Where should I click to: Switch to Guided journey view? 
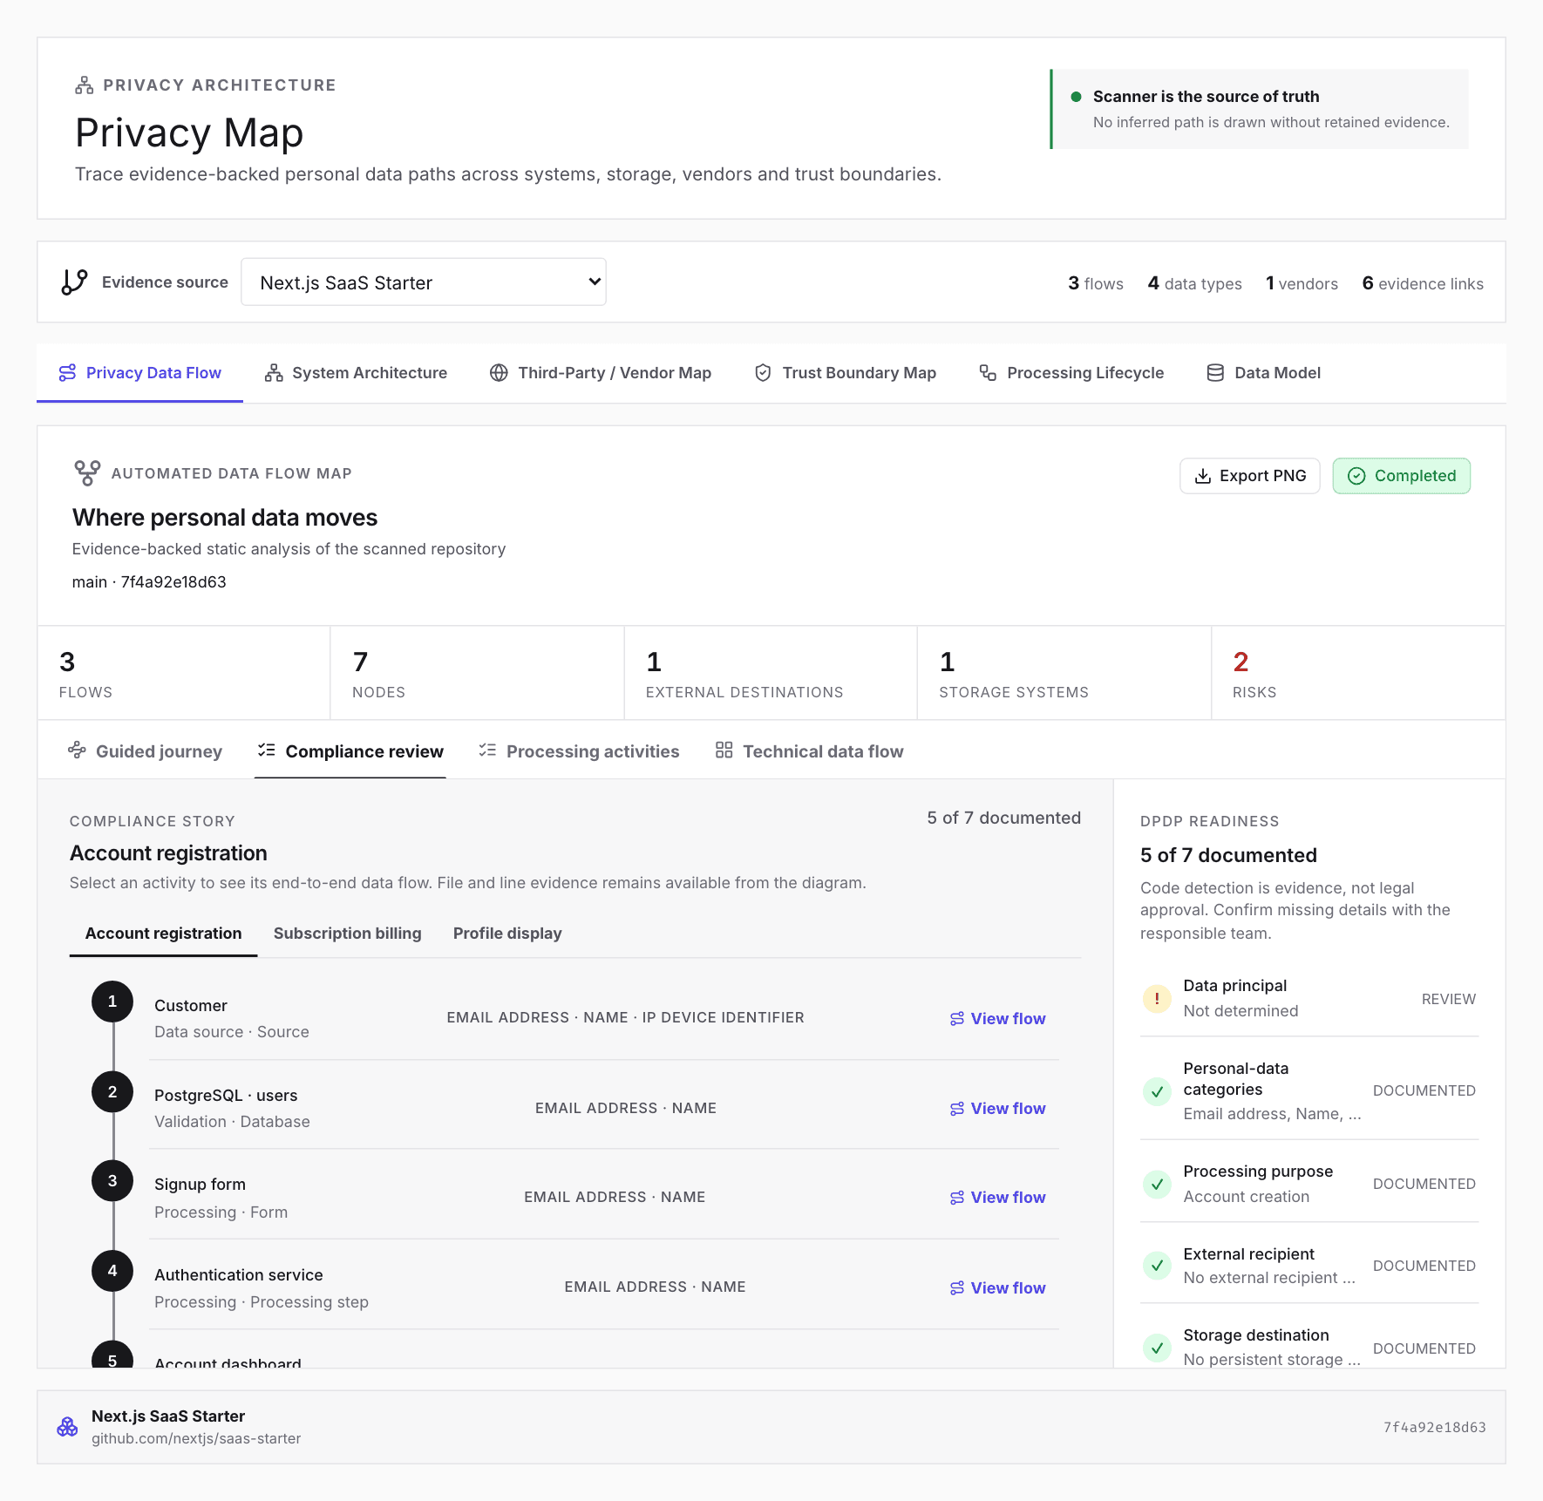pyautogui.click(x=146, y=751)
